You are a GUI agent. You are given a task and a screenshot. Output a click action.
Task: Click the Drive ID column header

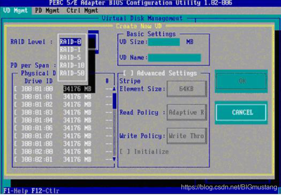[x=38, y=81]
